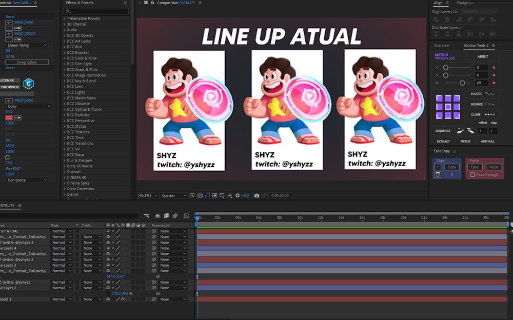
Task: Click the Cinema 4D 'C' logo icon
Action: point(28,84)
